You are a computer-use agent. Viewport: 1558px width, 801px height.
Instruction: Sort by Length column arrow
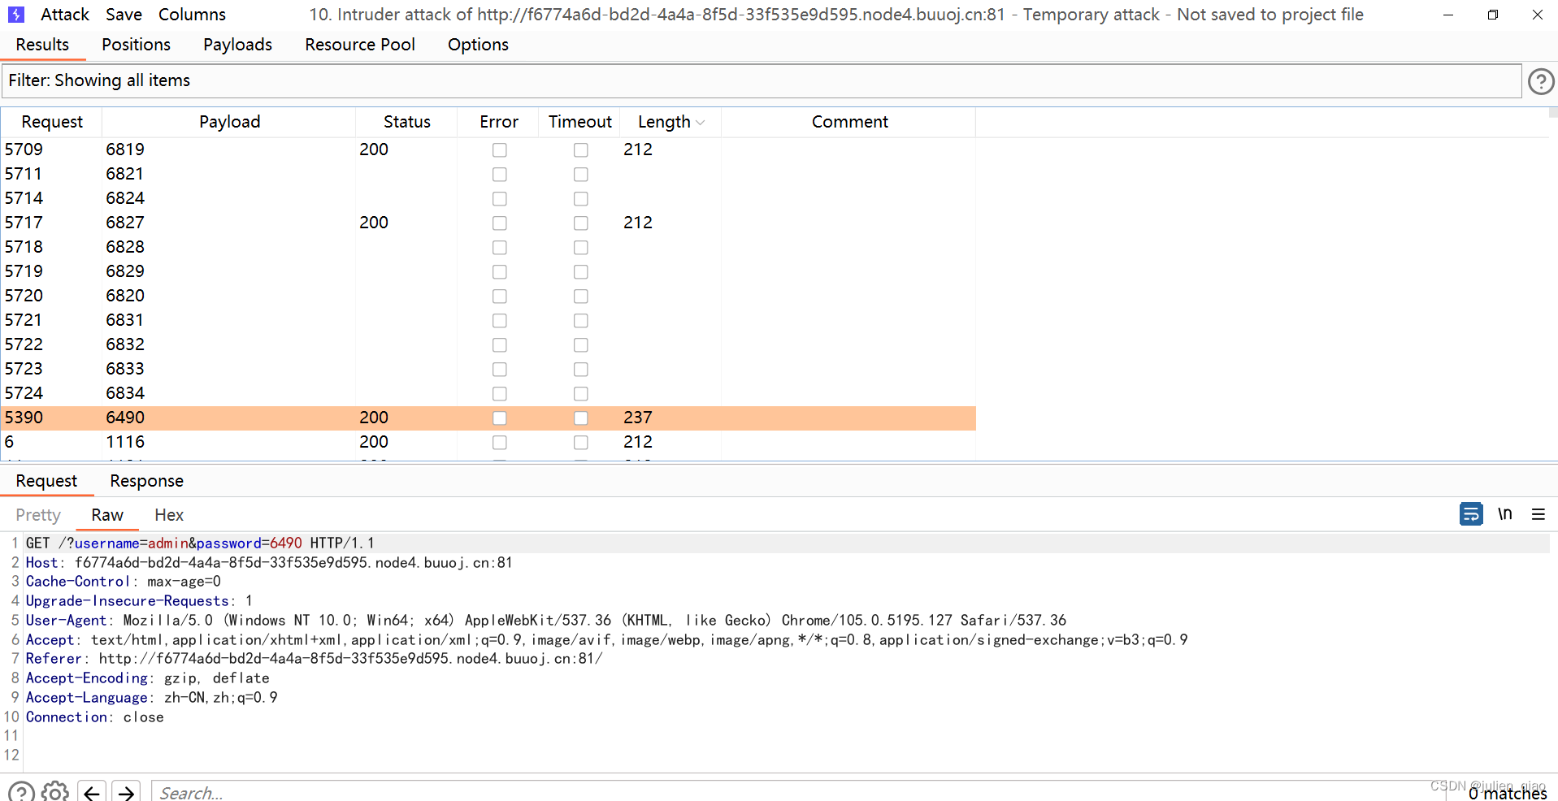(x=700, y=123)
